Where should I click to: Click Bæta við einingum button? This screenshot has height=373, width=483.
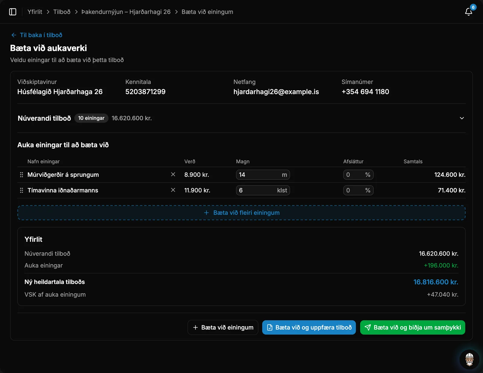[223, 327]
